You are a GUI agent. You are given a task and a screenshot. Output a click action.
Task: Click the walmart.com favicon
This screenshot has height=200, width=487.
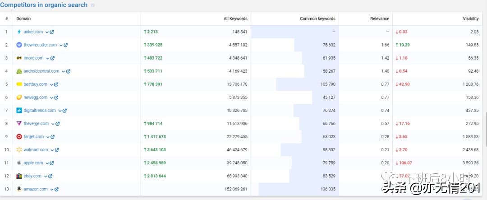coord(19,149)
